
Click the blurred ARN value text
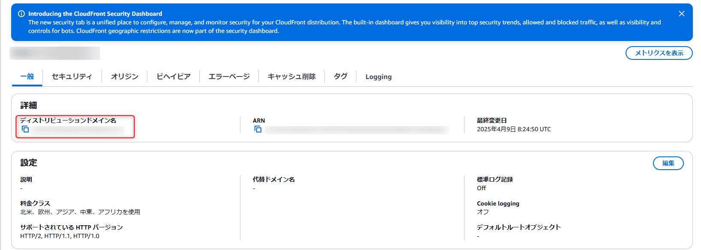pyautogui.click(x=356, y=129)
